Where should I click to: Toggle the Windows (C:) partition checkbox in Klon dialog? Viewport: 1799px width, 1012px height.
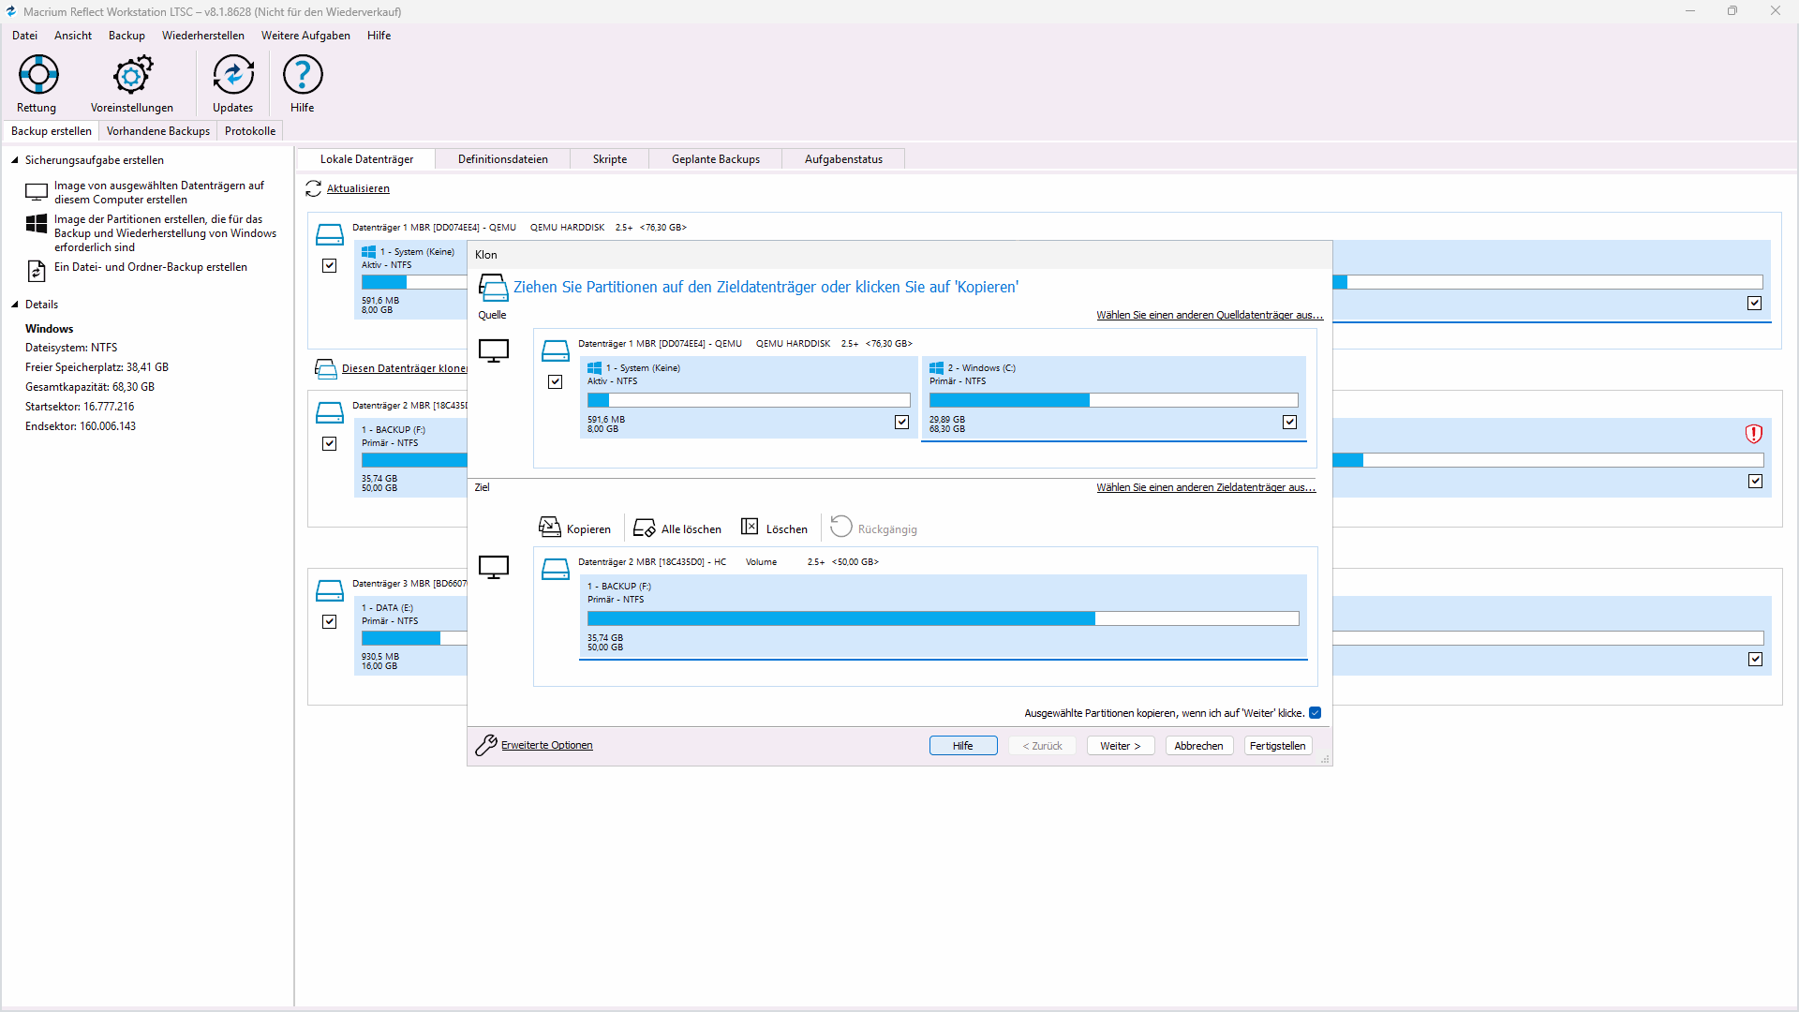pyautogui.click(x=1289, y=423)
